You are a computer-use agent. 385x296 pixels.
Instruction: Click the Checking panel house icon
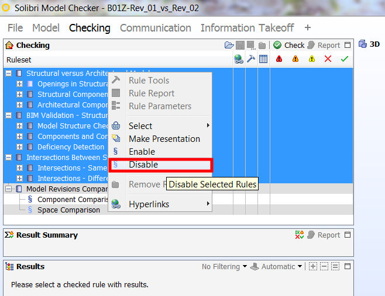click(x=9, y=45)
